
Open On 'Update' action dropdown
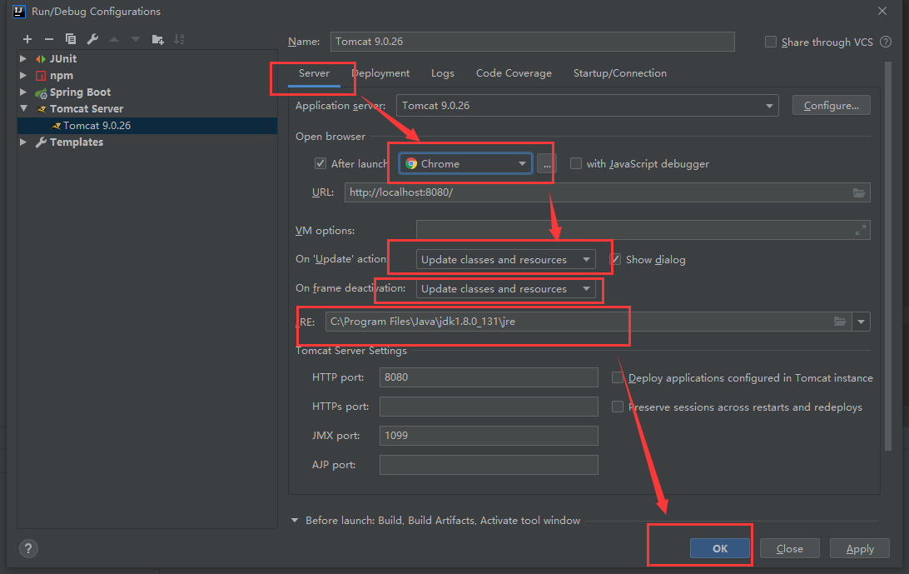(505, 259)
